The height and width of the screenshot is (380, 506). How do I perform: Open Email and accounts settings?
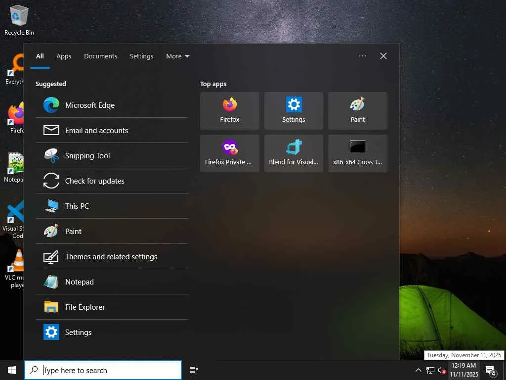point(112,130)
